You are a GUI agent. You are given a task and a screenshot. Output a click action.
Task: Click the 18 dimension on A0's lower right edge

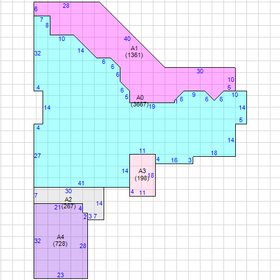pos(214,153)
